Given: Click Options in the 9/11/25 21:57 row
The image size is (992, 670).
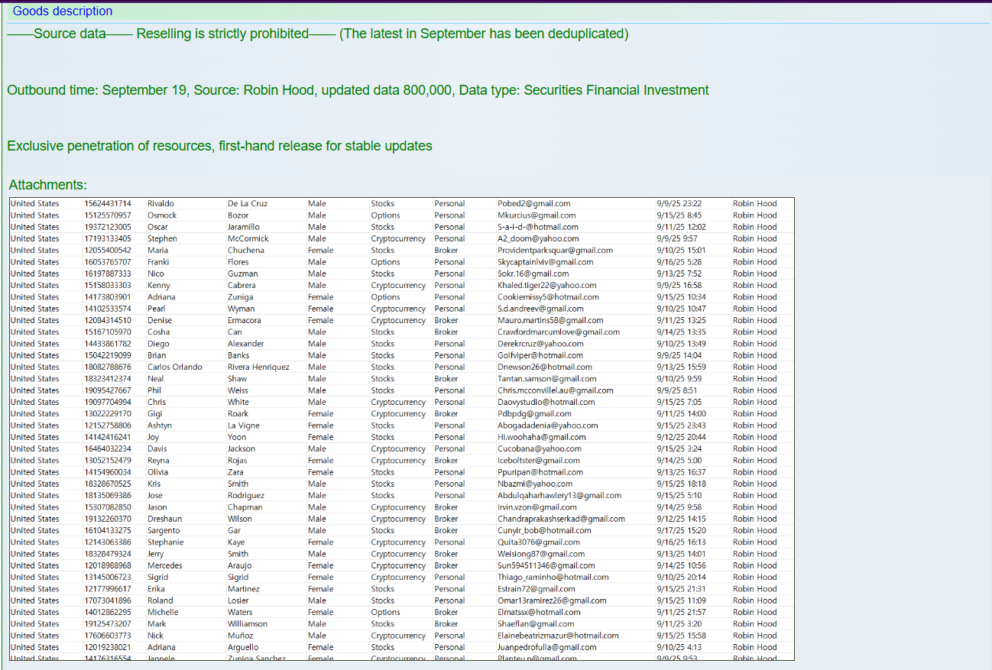Looking at the screenshot, I should coord(385,613).
